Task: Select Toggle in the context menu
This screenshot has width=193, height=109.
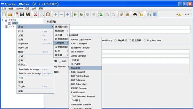Action: coord(35,86)
